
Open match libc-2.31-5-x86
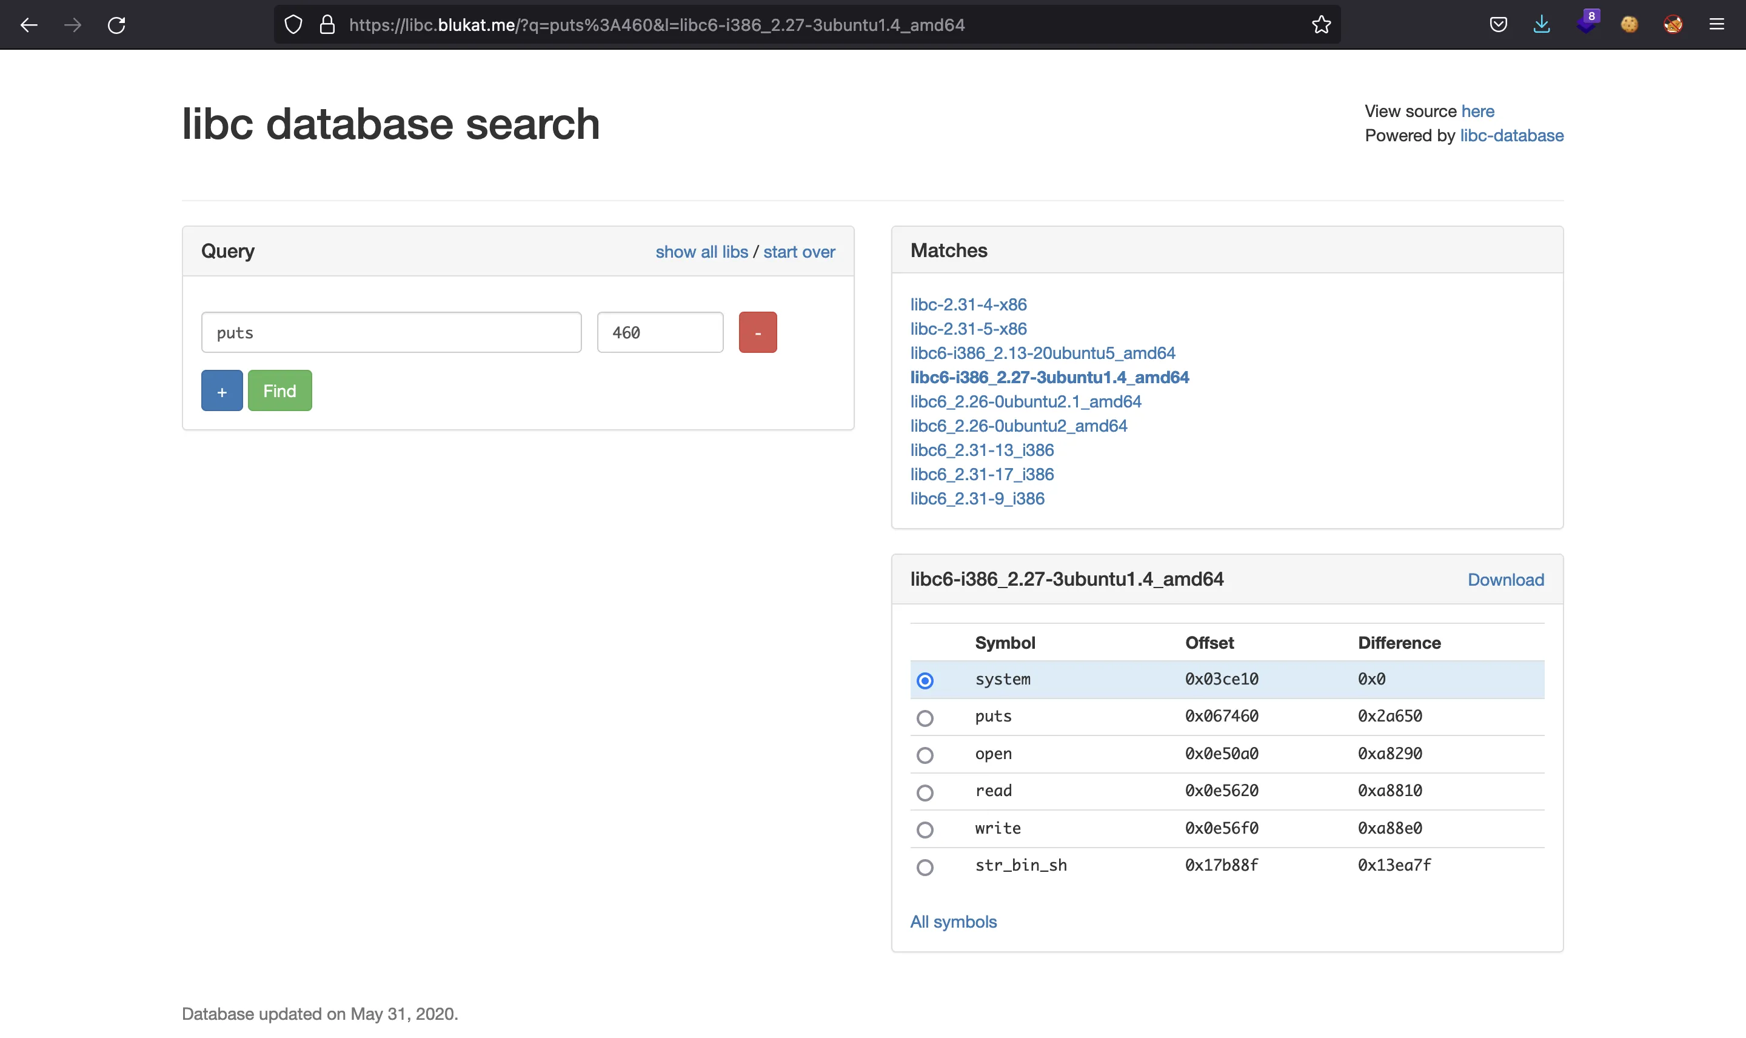(x=968, y=329)
